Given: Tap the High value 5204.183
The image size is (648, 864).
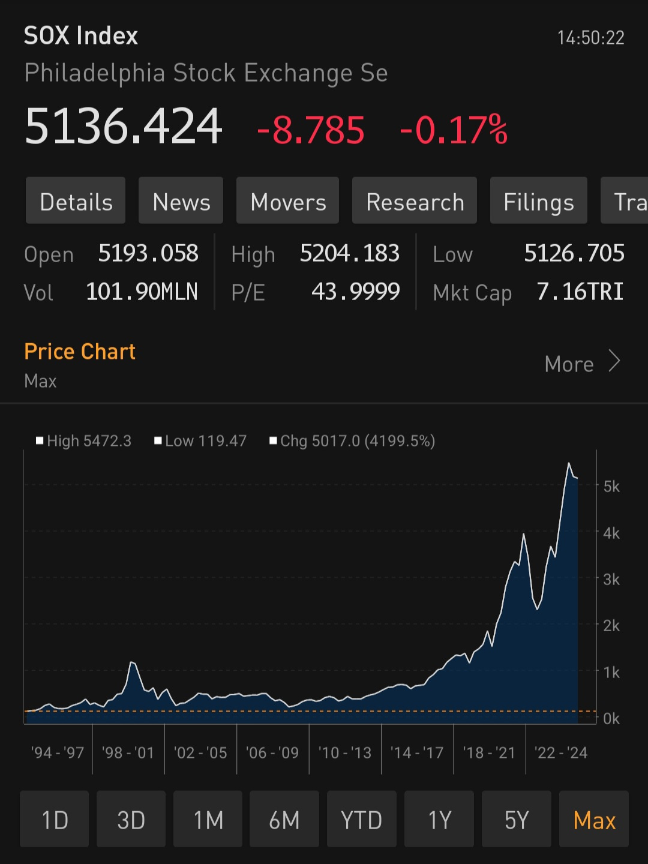Looking at the screenshot, I should [350, 253].
